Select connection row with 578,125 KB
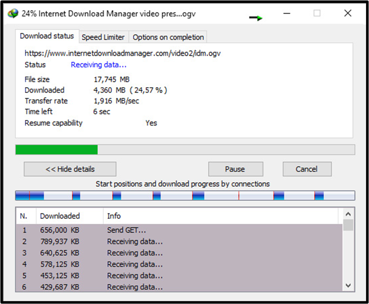This screenshot has width=369, height=304. click(x=179, y=264)
